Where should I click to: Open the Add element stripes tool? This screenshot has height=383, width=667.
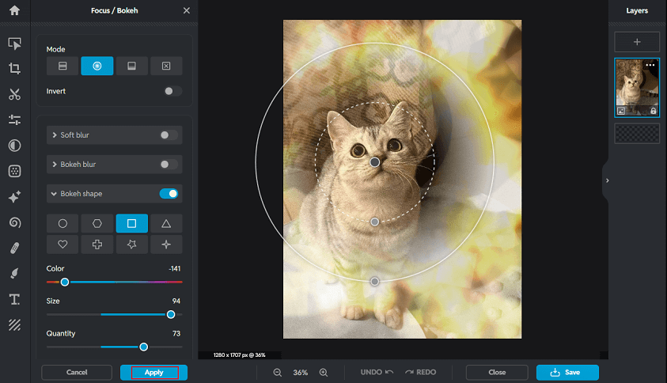pyautogui.click(x=14, y=325)
